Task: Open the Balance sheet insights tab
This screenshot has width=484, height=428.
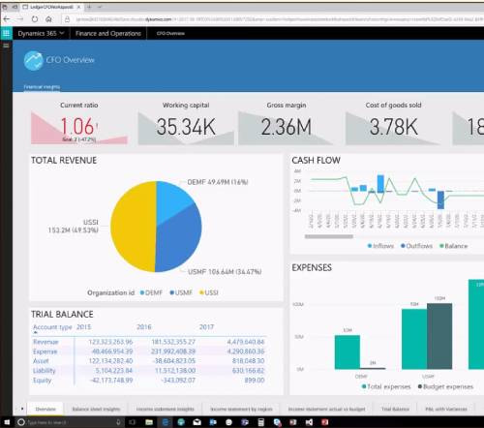Action: (96, 409)
